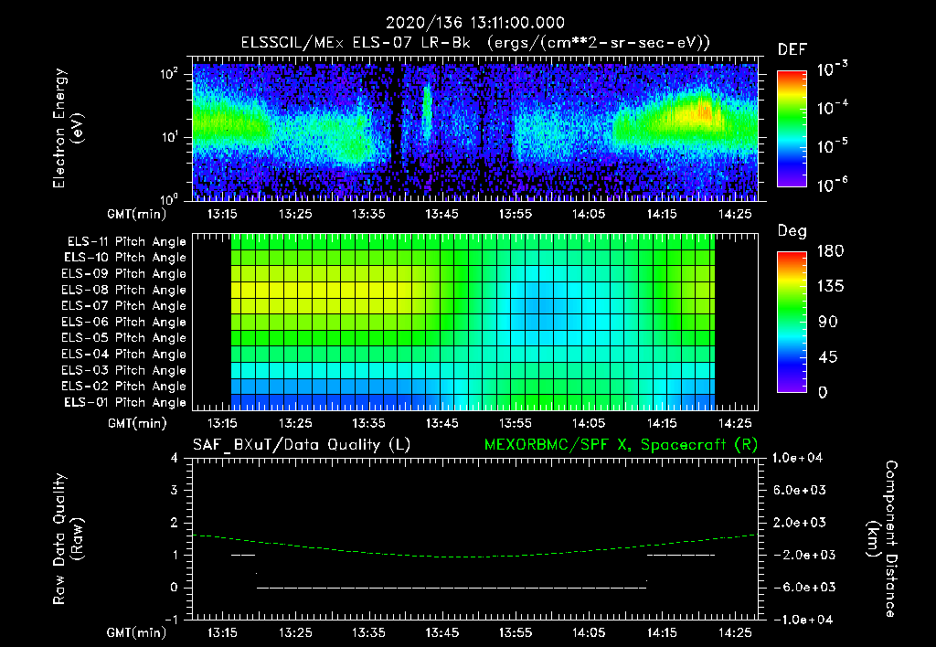Click the Raw Data Quality (Raw) axis label

click(x=68, y=539)
